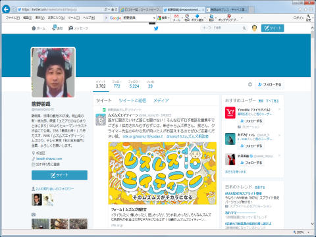Open the 表示(V) menu
The height and width of the screenshot is (237, 316).
40,18
